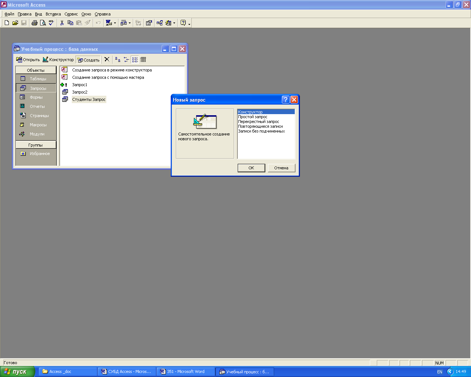471x377 pixels.
Task: Toggle the List view button
Action: 135,59
